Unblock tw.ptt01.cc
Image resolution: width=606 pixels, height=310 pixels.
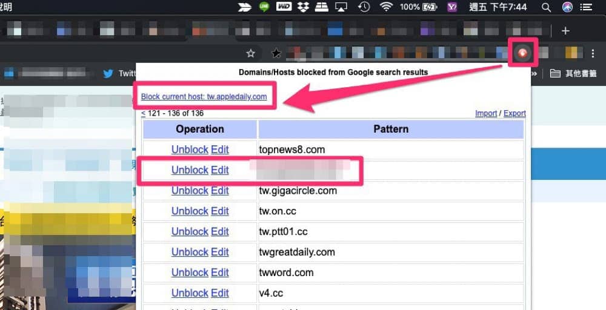point(190,231)
